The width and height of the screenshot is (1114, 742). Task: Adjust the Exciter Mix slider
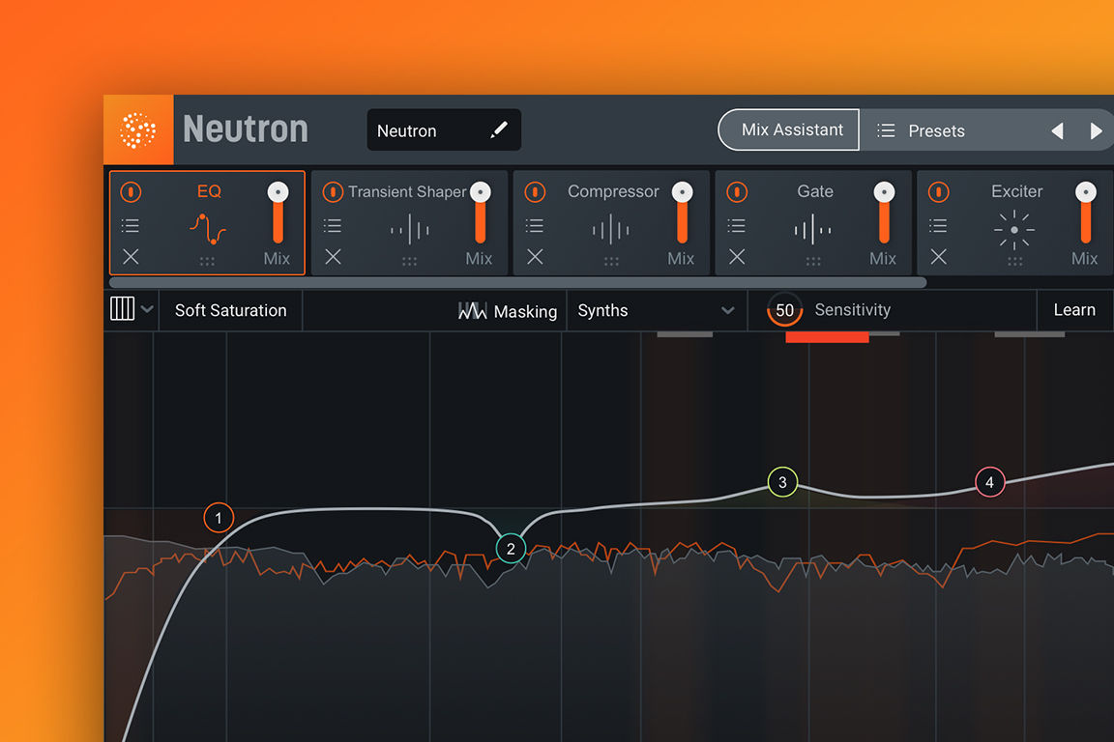[1086, 213]
